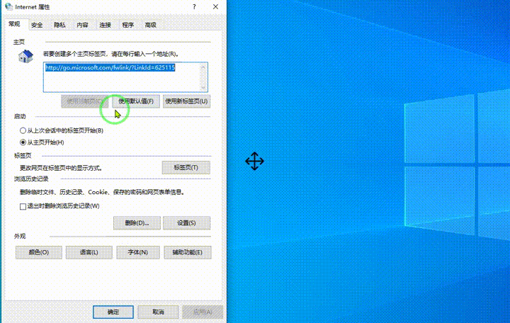This screenshot has height=323, width=510.
Task: Open the 程序 tab
Action: pyautogui.click(x=127, y=25)
